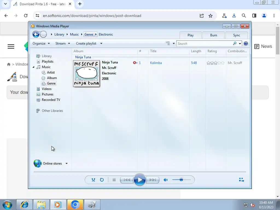Select Album under Music
Screen dimensions: 280x210
tap(52, 78)
